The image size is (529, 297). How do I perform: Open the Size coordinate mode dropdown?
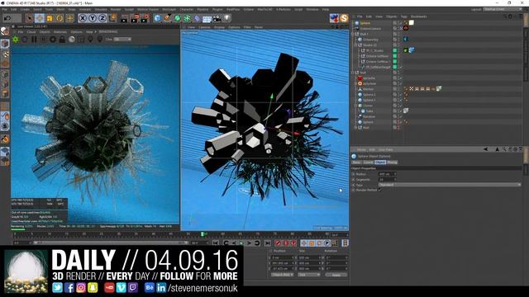[308, 275]
